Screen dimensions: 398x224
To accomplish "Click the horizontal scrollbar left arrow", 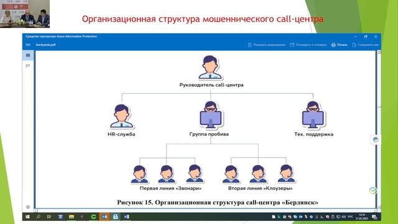I will click(36, 210).
